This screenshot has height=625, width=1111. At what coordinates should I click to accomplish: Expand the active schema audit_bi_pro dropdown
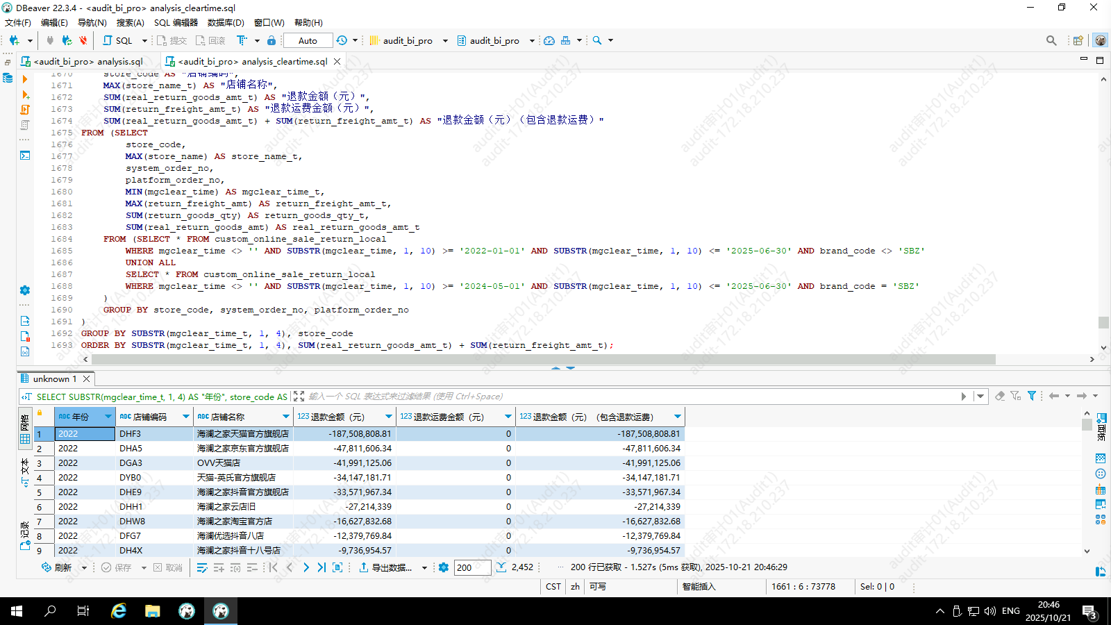(x=532, y=40)
